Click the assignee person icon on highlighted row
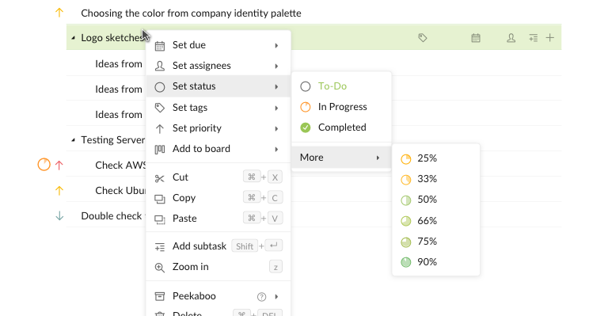Screen dimensions: 608x316 pyautogui.click(x=511, y=37)
